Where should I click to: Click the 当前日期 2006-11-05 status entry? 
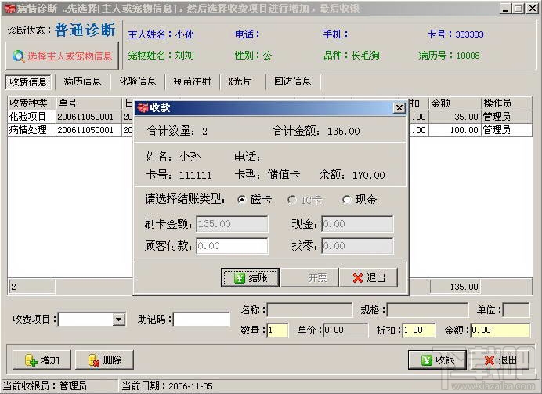(168, 386)
